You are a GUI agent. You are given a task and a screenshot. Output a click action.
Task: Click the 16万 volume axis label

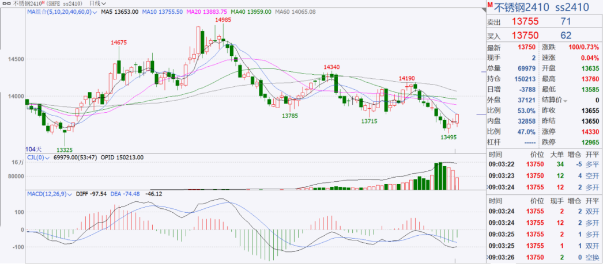(18, 163)
